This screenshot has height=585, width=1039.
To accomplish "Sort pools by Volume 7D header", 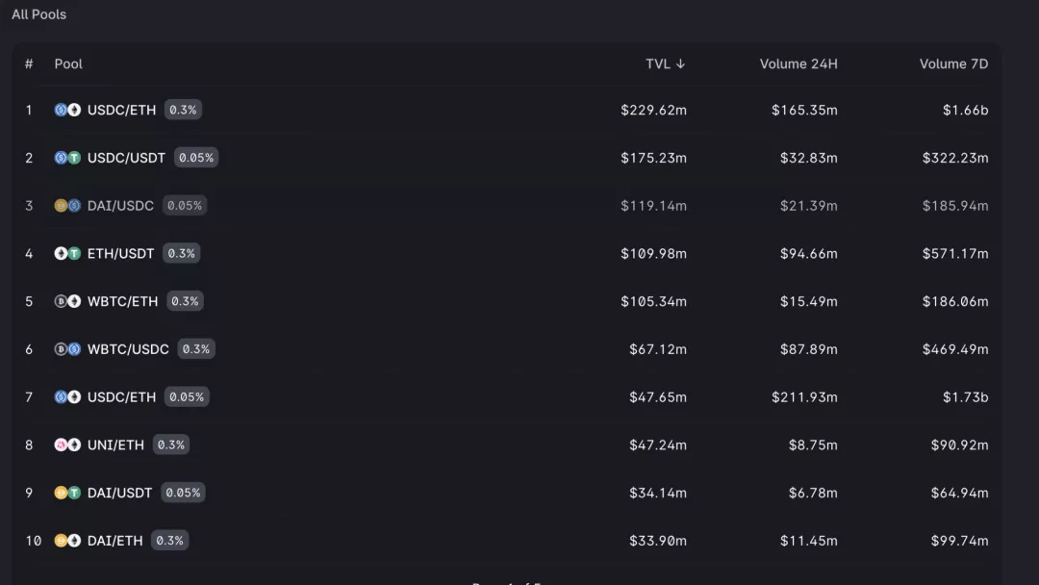I will click(953, 64).
